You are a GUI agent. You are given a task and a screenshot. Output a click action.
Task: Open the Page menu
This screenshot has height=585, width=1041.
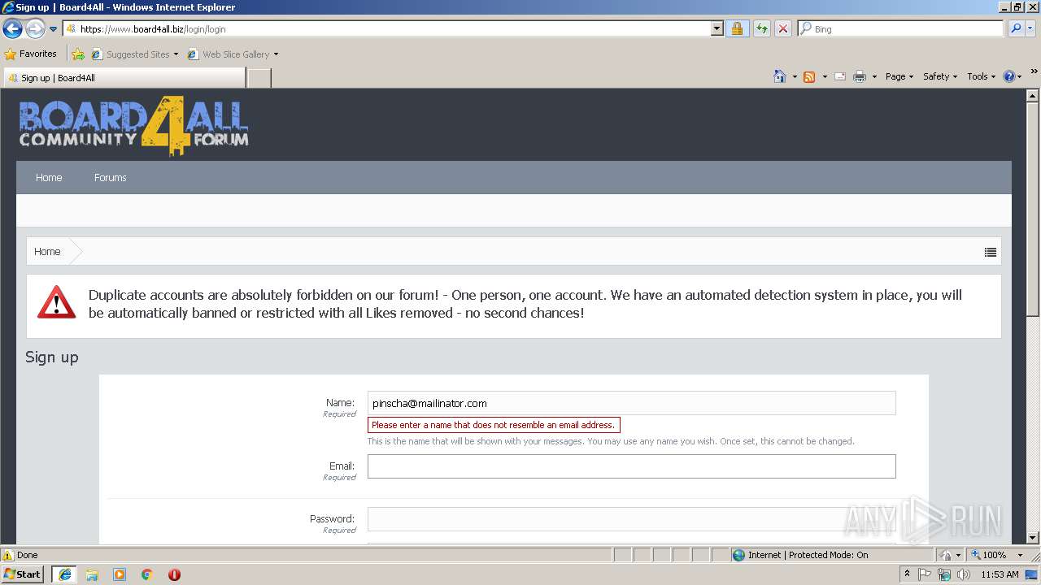pos(899,76)
